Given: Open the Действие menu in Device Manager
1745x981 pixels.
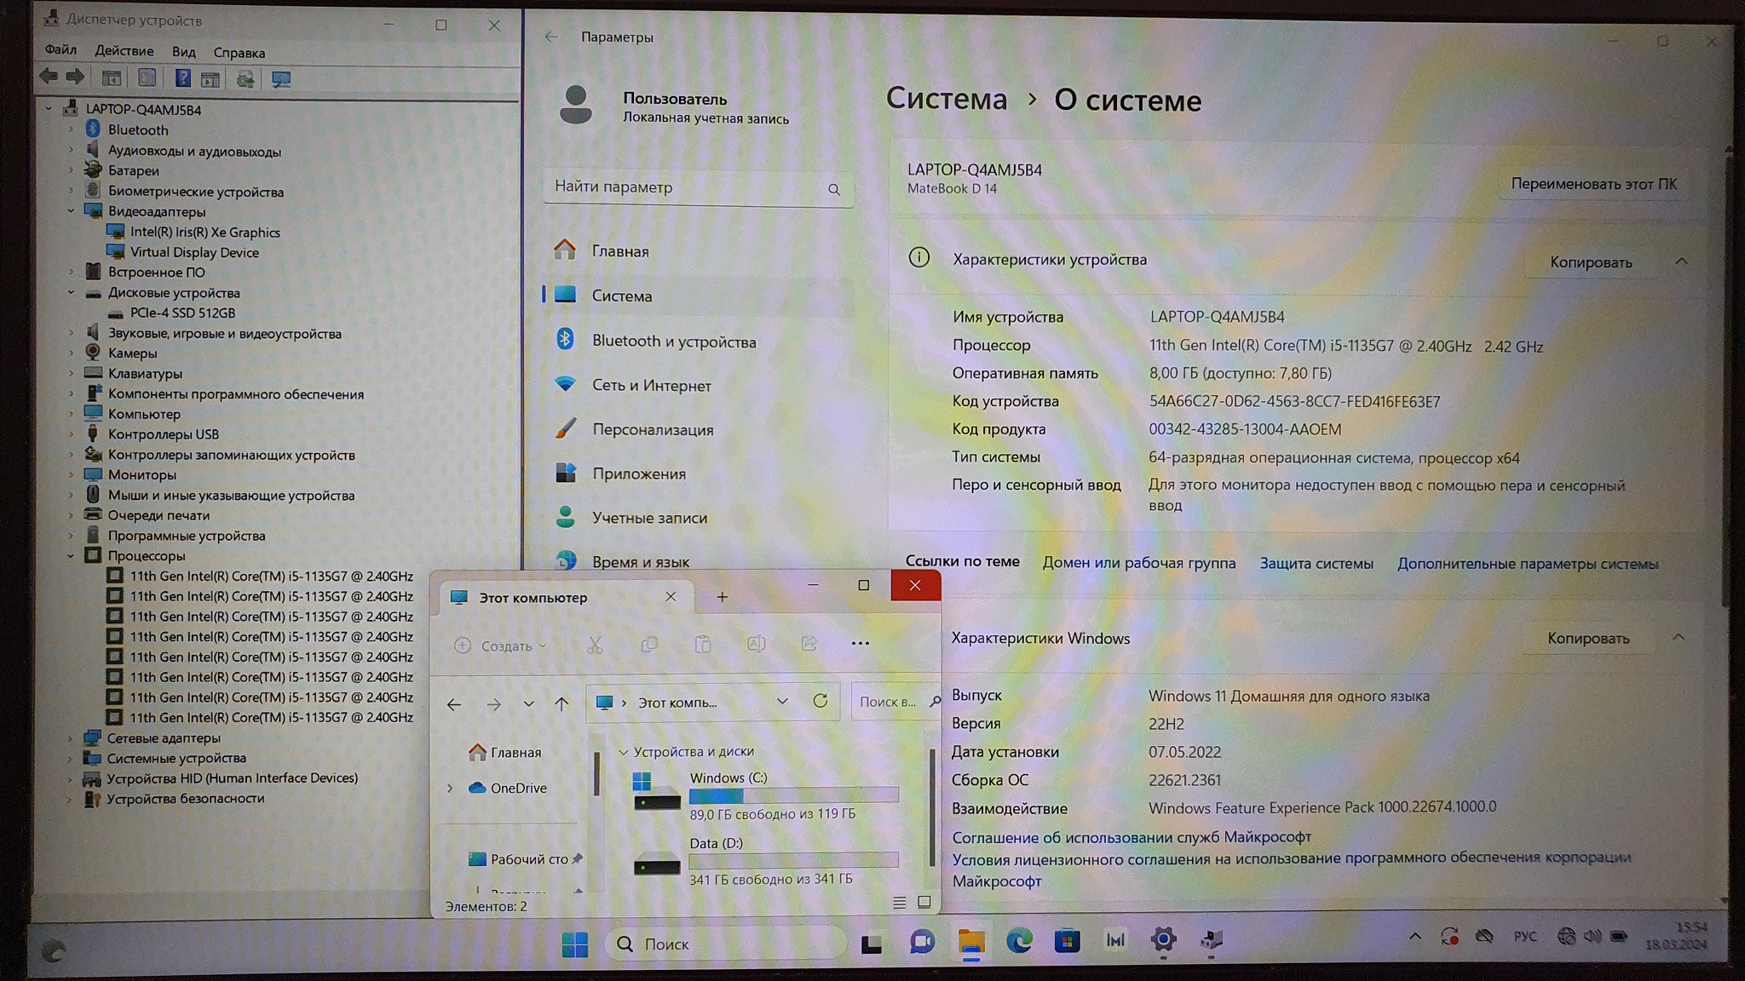Looking at the screenshot, I should coord(124,51).
